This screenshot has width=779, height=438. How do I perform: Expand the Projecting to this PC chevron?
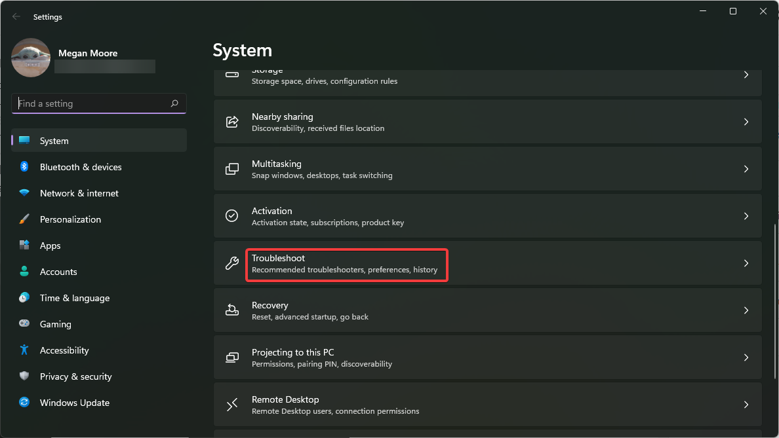click(x=746, y=357)
